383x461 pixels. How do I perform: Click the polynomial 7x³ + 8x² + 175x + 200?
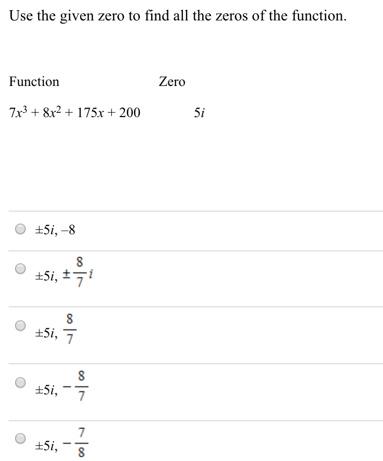pyautogui.click(x=75, y=112)
